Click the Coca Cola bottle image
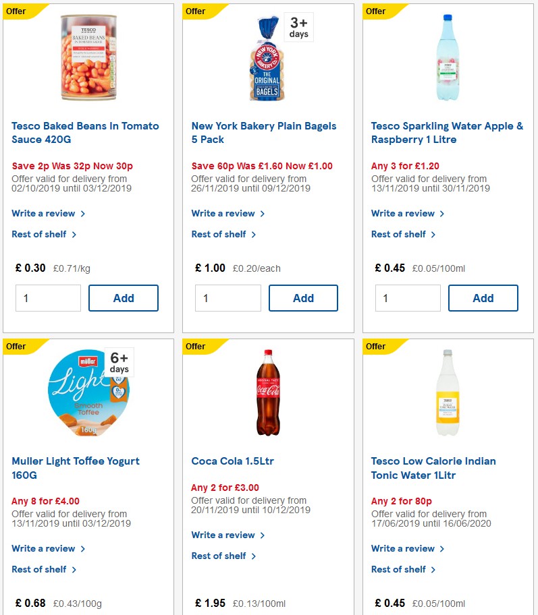This screenshot has height=615, width=538. click(x=267, y=391)
